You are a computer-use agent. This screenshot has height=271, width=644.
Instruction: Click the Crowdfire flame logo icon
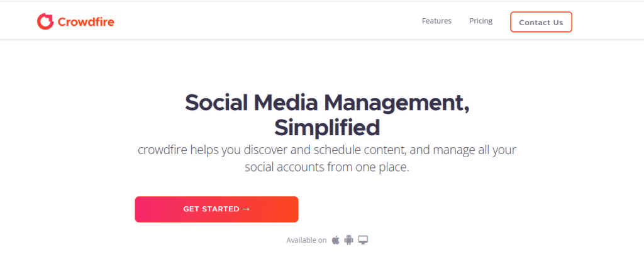click(45, 21)
